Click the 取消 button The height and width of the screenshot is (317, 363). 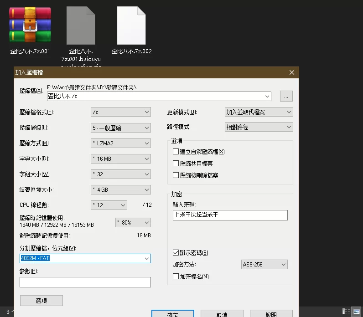[222, 314]
